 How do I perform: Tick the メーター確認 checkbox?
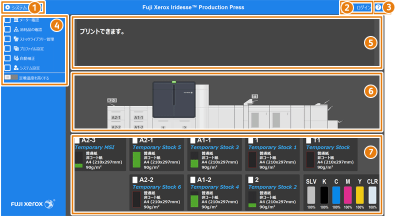pyautogui.click(x=7, y=20)
